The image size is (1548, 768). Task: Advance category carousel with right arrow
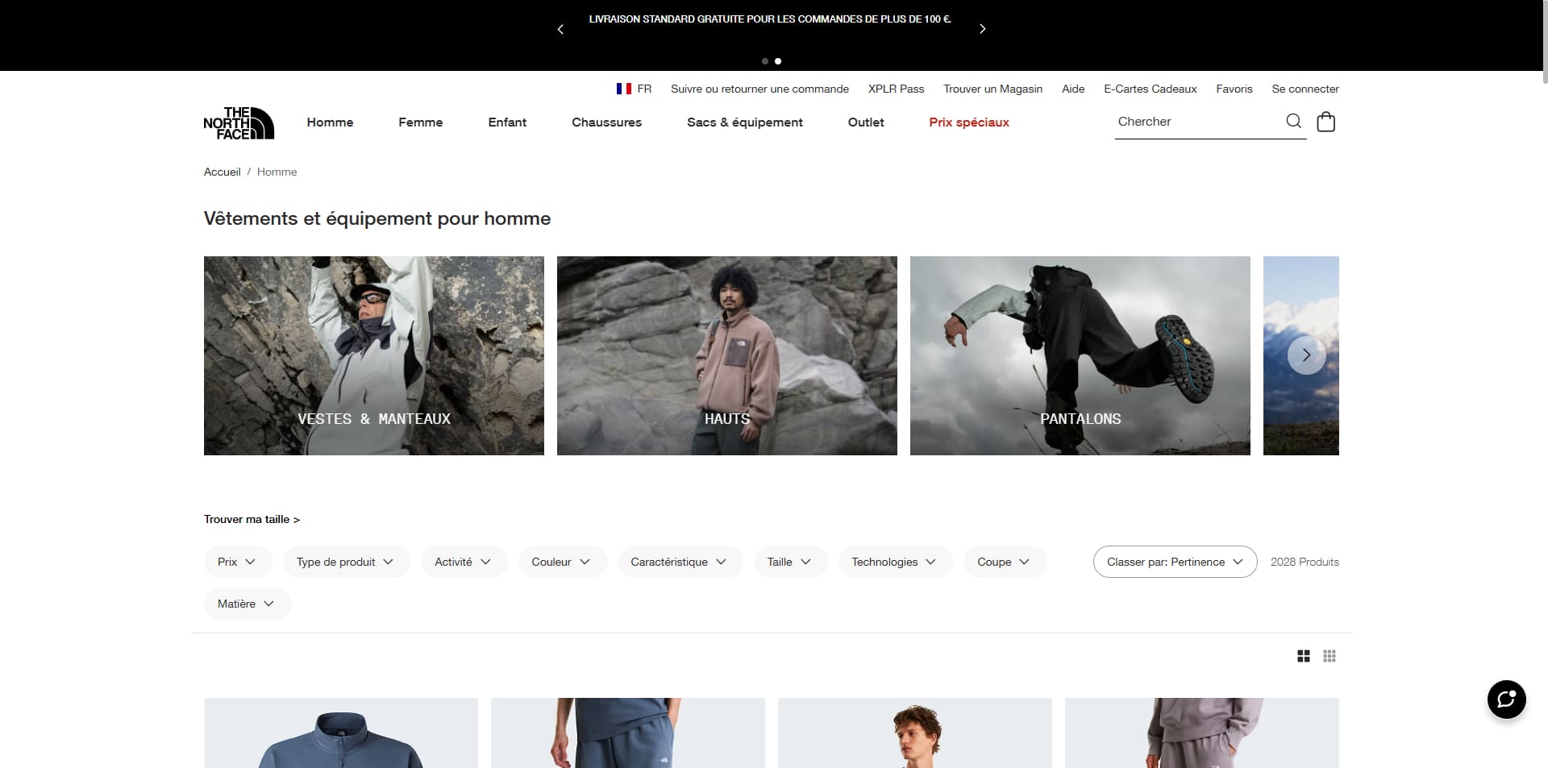[x=1306, y=355]
